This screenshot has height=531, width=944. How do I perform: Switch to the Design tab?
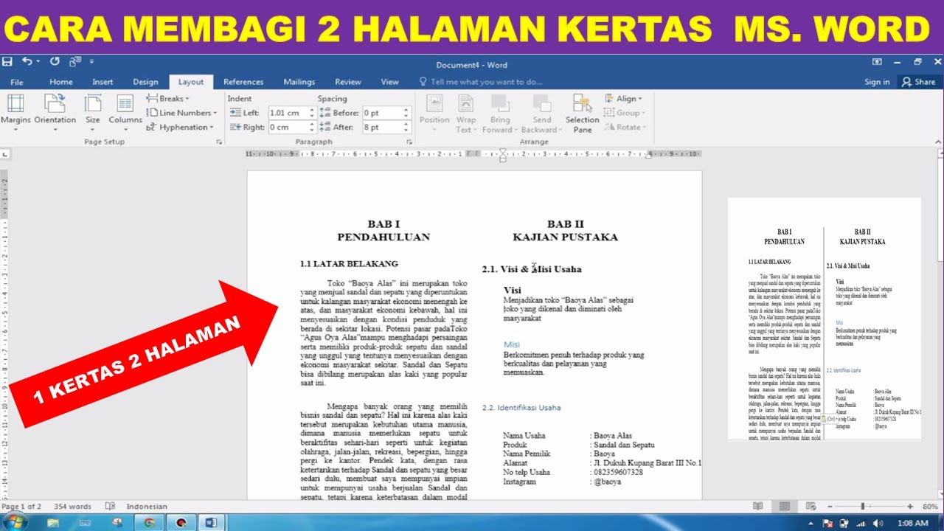[x=145, y=82]
